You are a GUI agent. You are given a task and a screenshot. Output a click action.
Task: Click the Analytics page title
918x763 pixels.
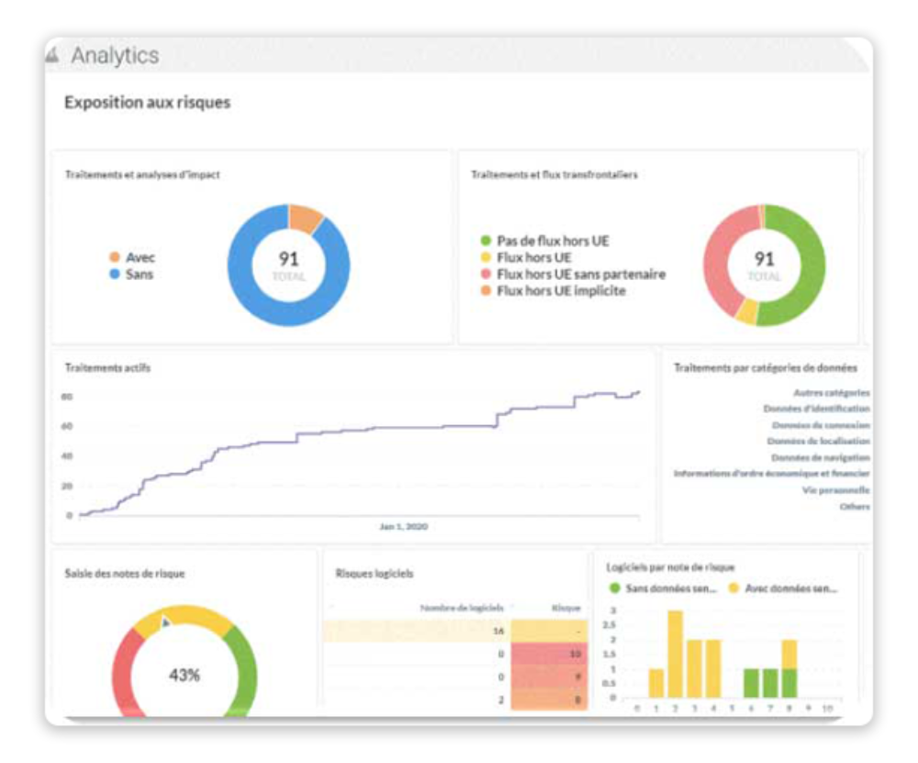point(115,56)
